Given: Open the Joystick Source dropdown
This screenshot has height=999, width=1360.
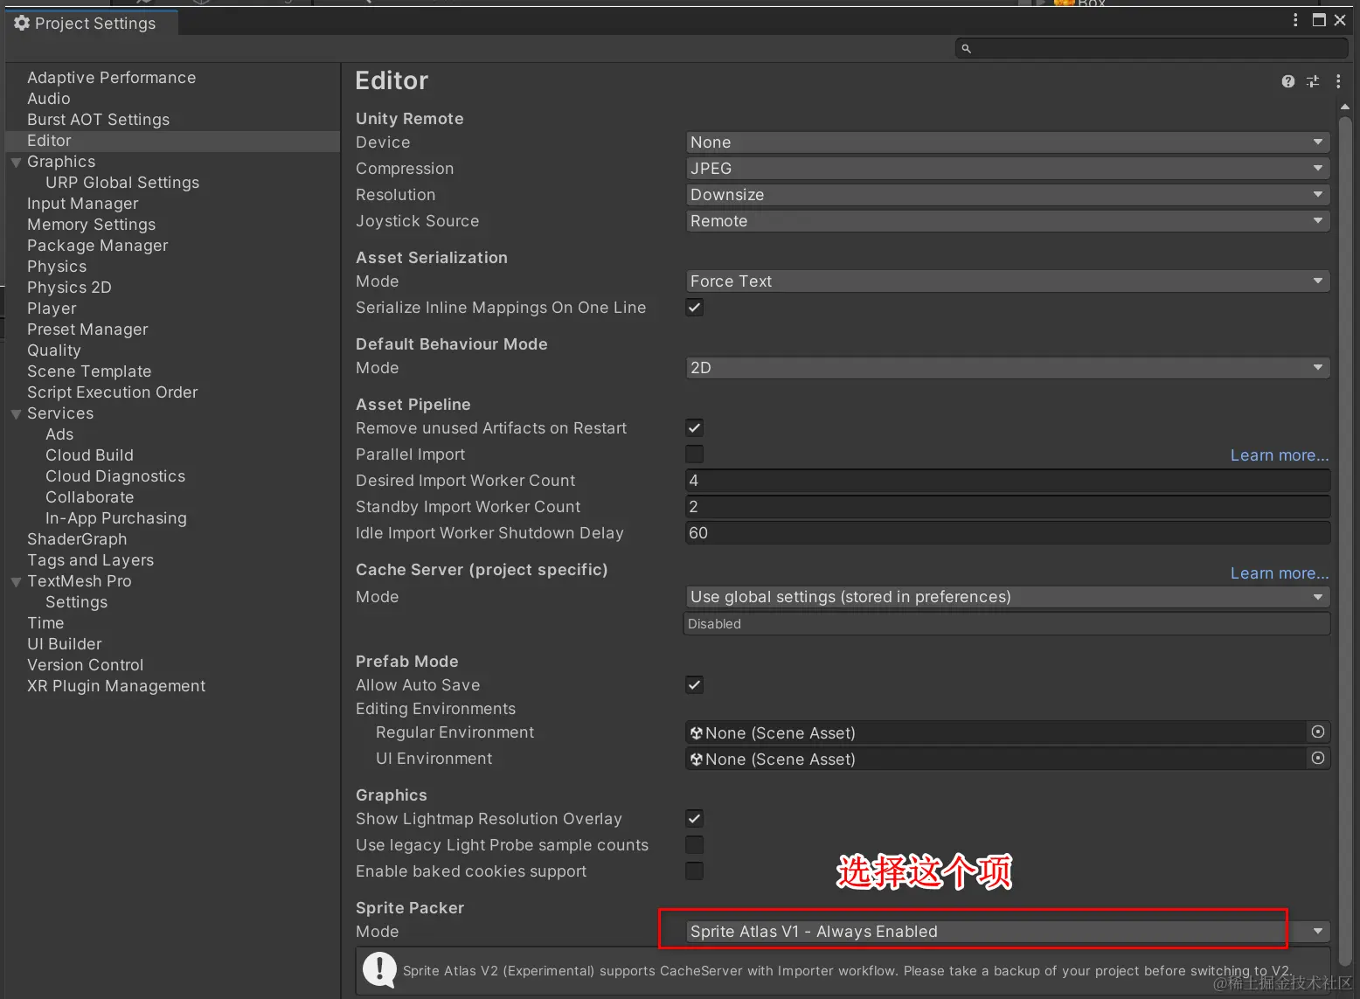Looking at the screenshot, I should click(1008, 221).
